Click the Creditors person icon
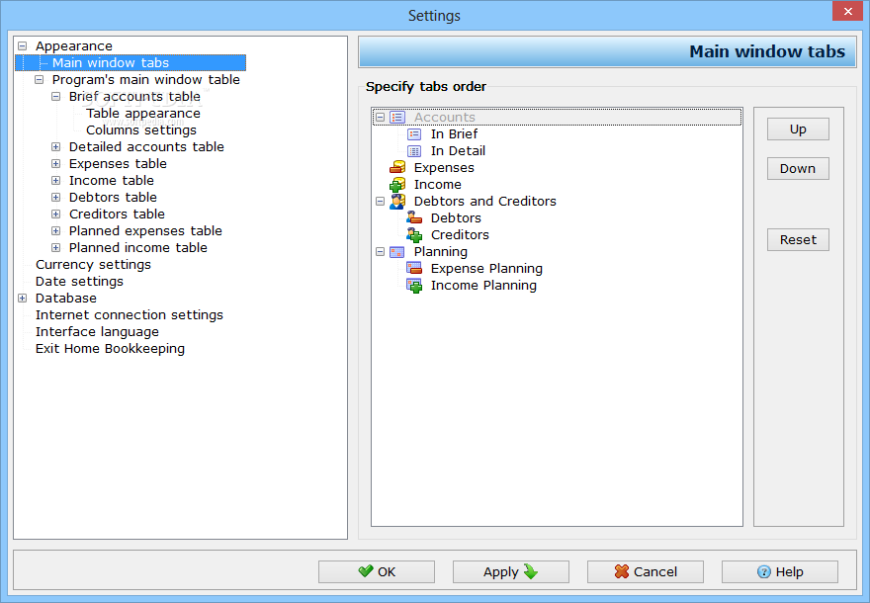Image resolution: width=870 pixels, height=603 pixels. pos(414,235)
